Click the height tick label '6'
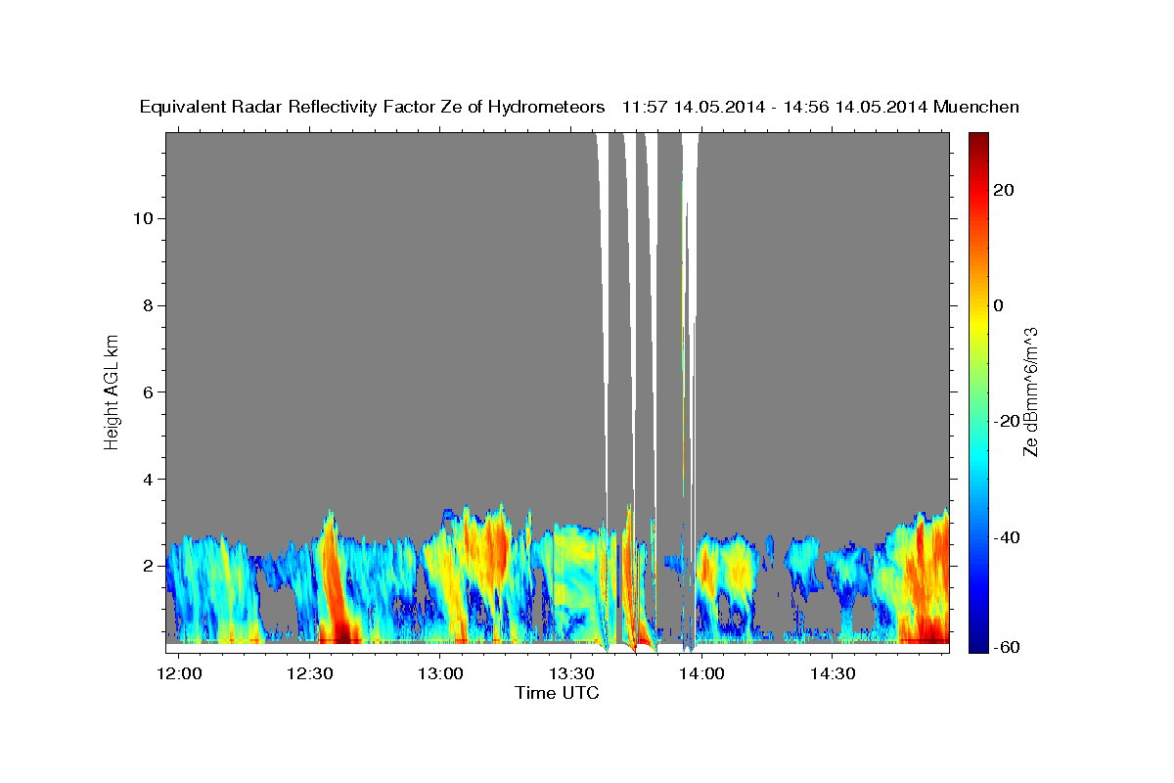Viewport: 1174px width, 783px height. click(x=148, y=391)
